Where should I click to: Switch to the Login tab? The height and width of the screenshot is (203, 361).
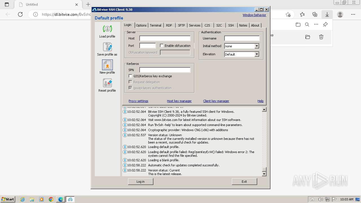pos(128,25)
